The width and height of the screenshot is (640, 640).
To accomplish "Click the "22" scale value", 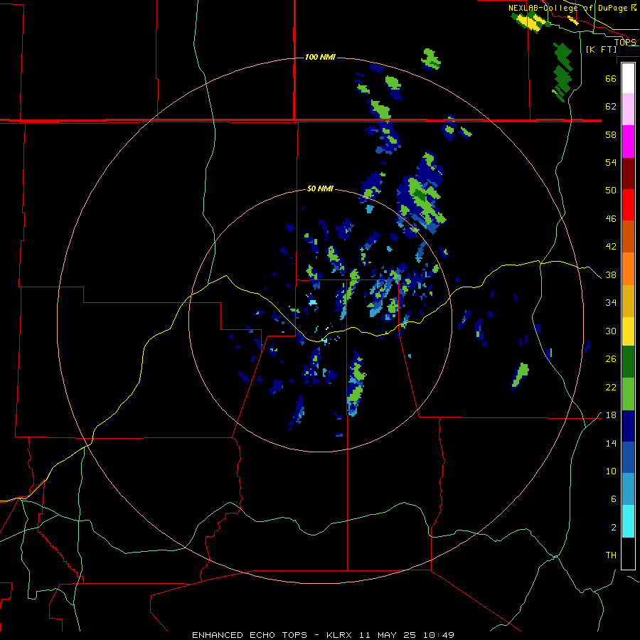I will pos(611,388).
